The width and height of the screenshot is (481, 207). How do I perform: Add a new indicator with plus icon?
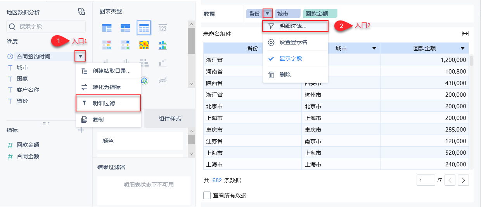pyautogui.click(x=81, y=130)
